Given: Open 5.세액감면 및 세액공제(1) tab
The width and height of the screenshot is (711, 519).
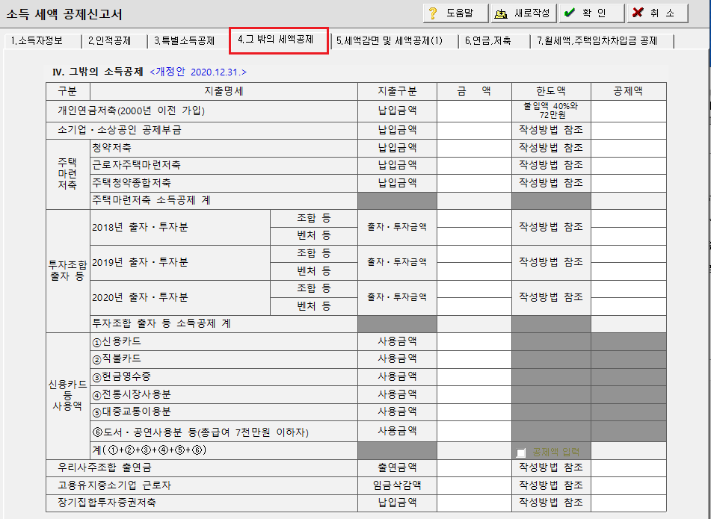Looking at the screenshot, I should coord(389,41).
